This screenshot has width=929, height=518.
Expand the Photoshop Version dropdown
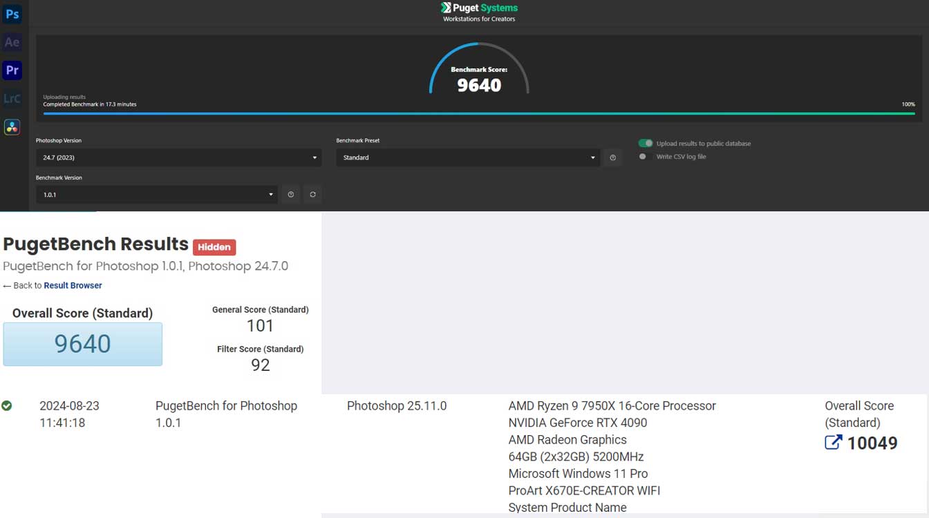[x=178, y=157]
